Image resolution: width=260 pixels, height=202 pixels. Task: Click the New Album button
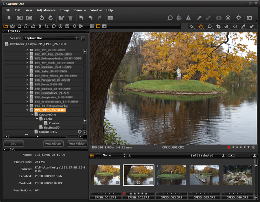coord(53,144)
